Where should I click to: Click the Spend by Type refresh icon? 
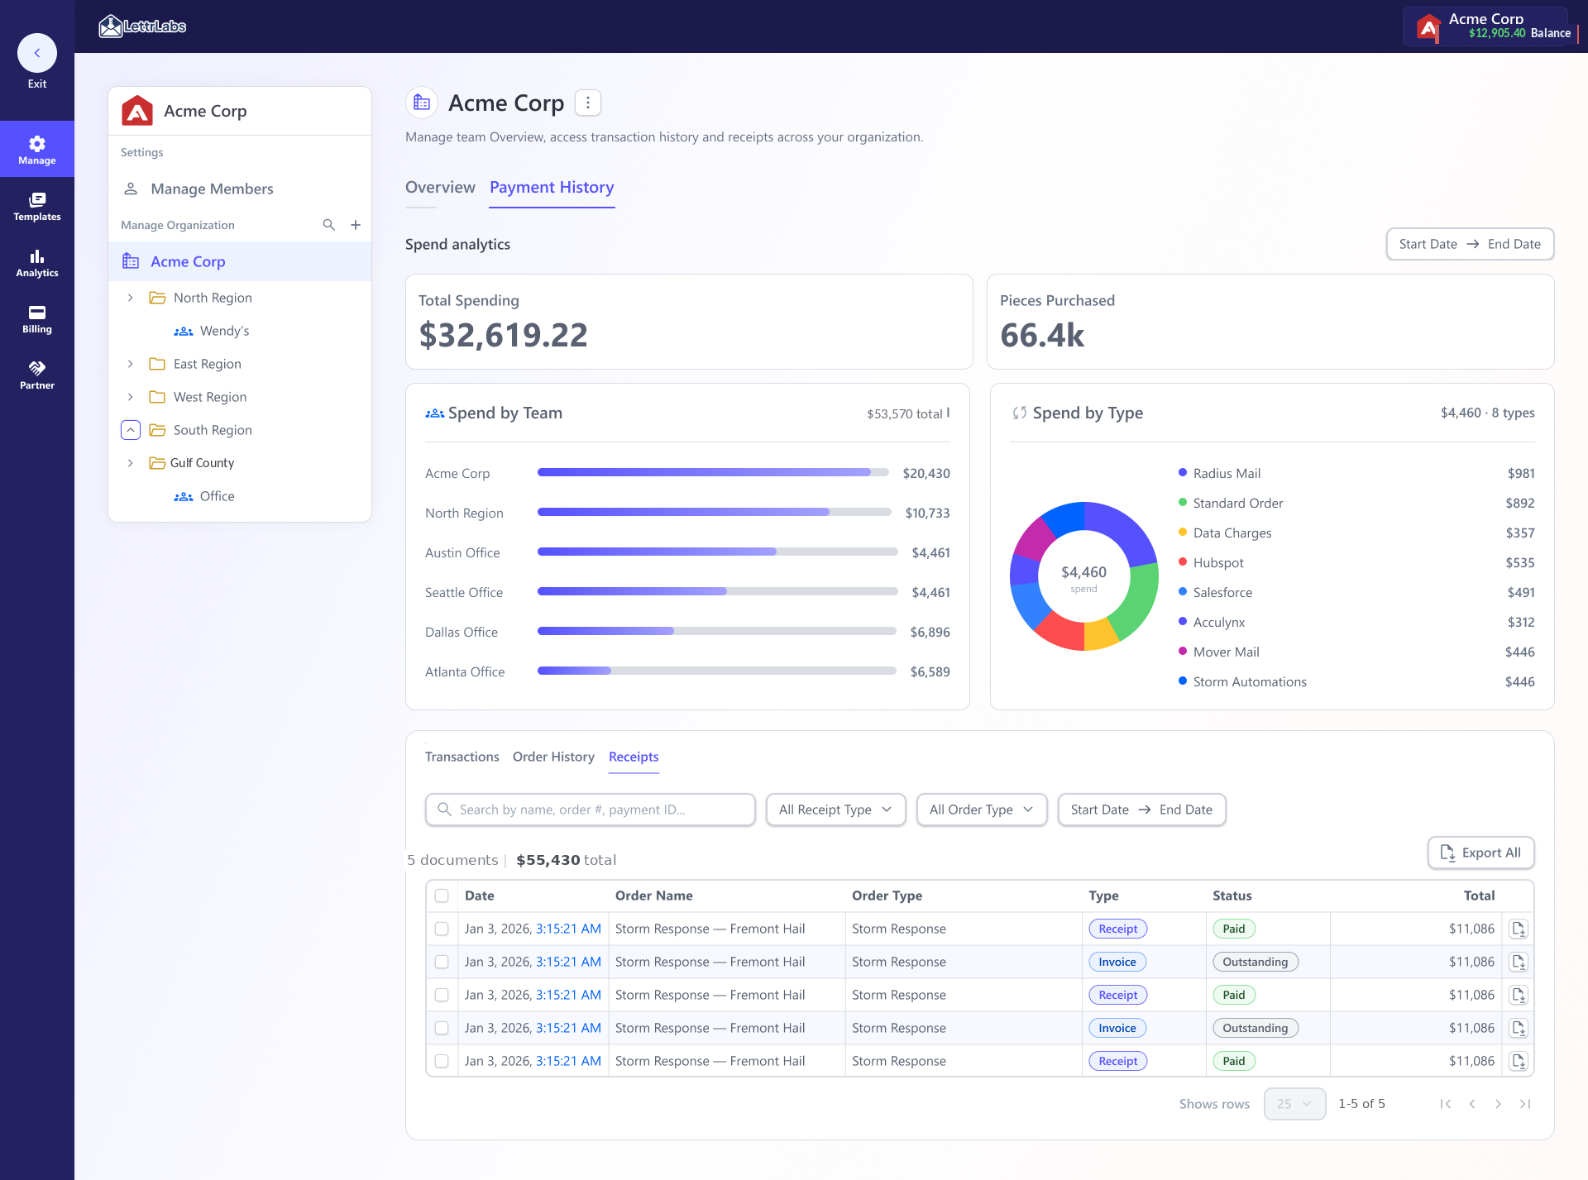coord(1020,413)
